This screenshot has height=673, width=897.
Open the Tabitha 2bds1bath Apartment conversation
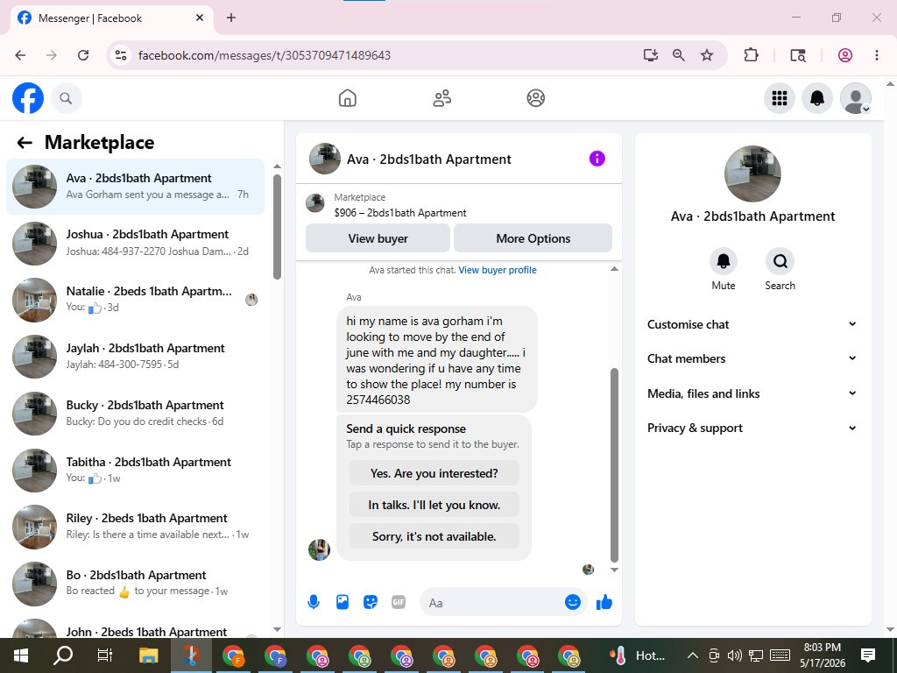coord(135,470)
